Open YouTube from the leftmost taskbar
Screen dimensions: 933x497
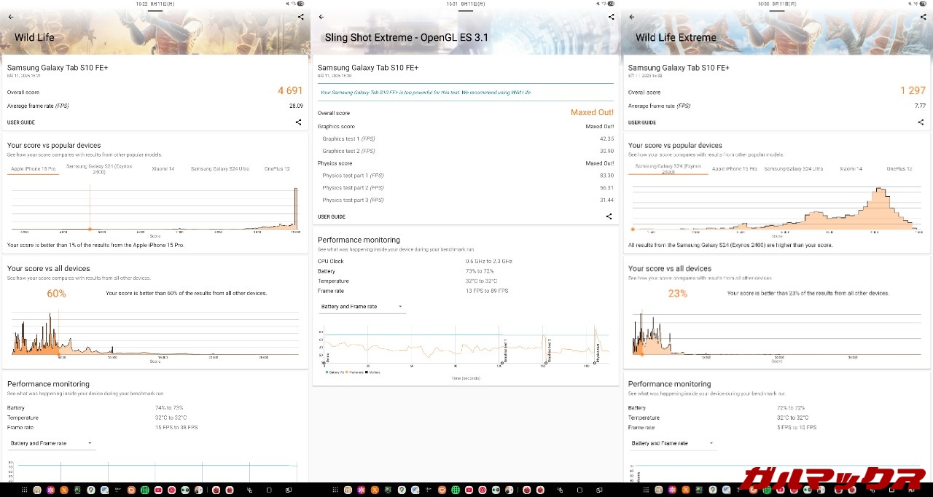(158, 490)
